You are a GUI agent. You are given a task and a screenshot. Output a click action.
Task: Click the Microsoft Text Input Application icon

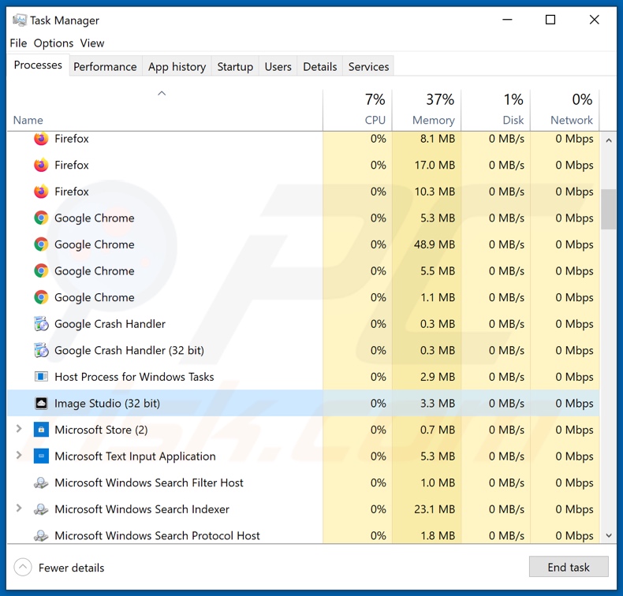pos(41,456)
